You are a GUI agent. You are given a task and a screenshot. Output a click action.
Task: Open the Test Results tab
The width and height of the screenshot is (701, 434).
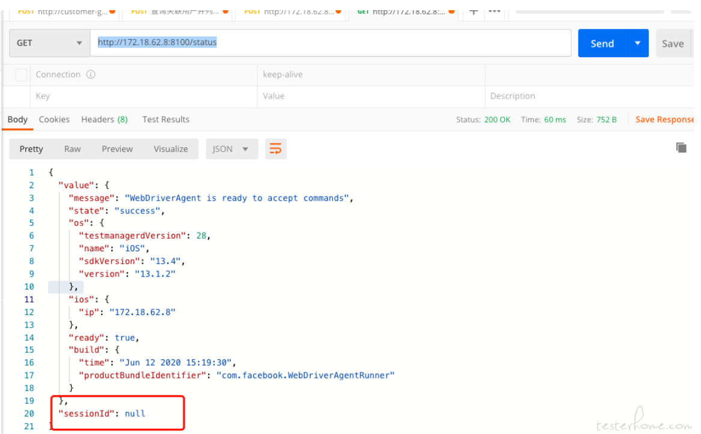pos(166,120)
